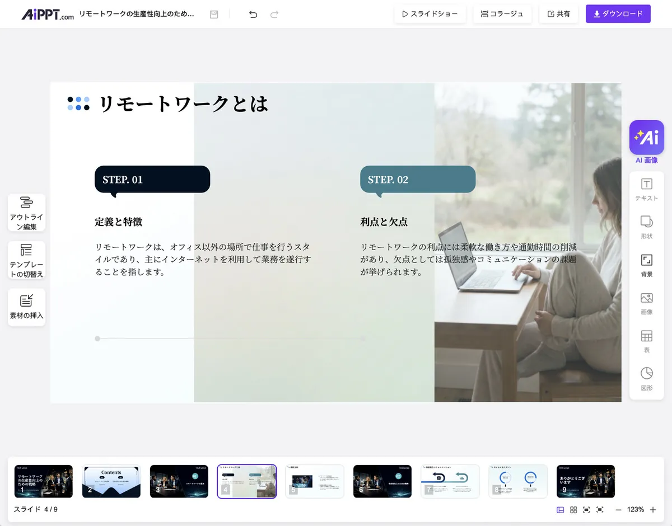Click the undo arrow icon
This screenshot has width=672, height=526.
253,15
